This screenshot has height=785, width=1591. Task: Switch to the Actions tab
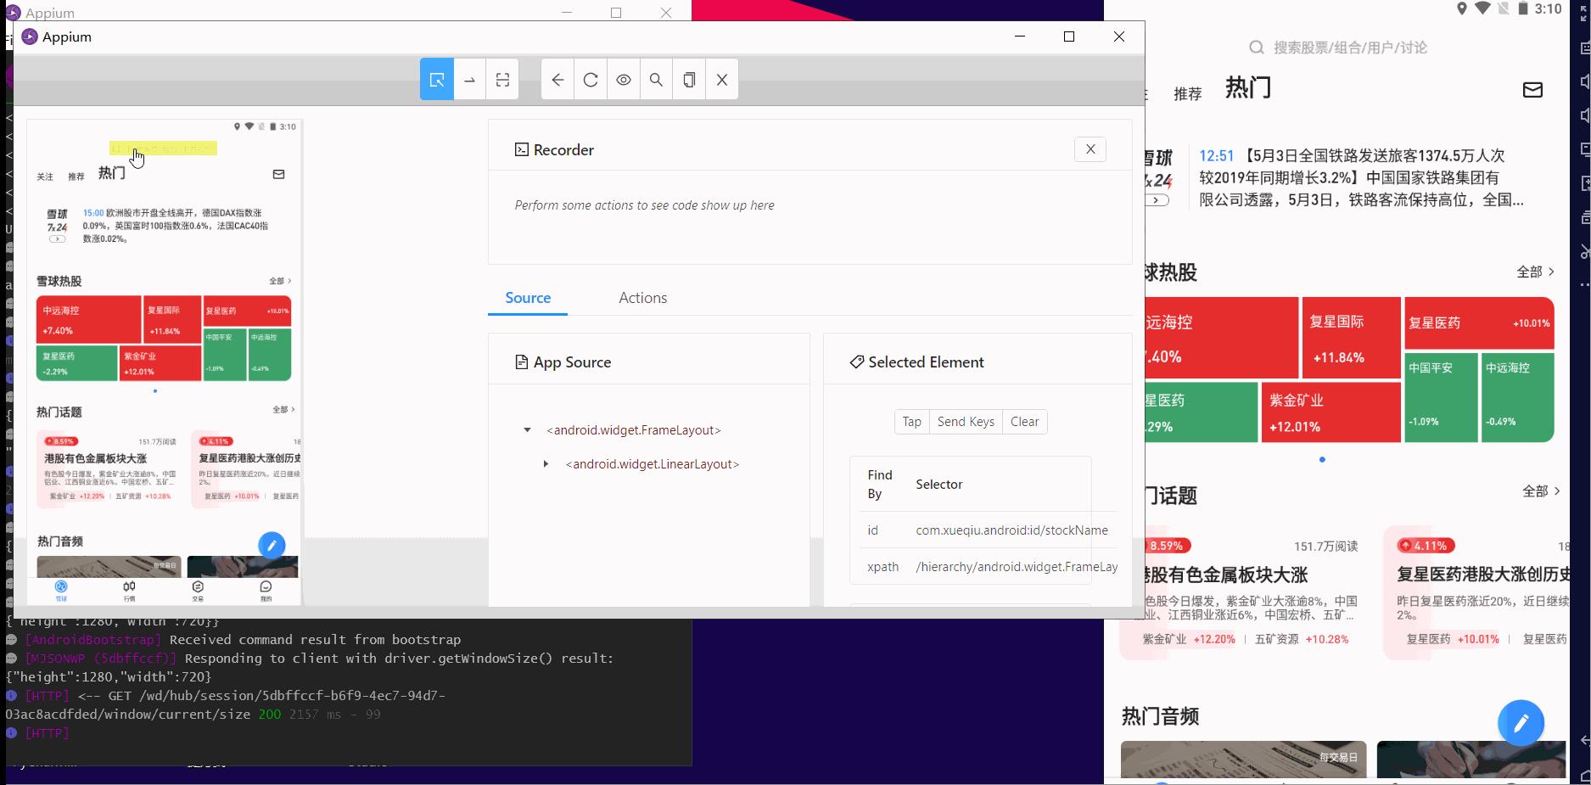point(642,298)
